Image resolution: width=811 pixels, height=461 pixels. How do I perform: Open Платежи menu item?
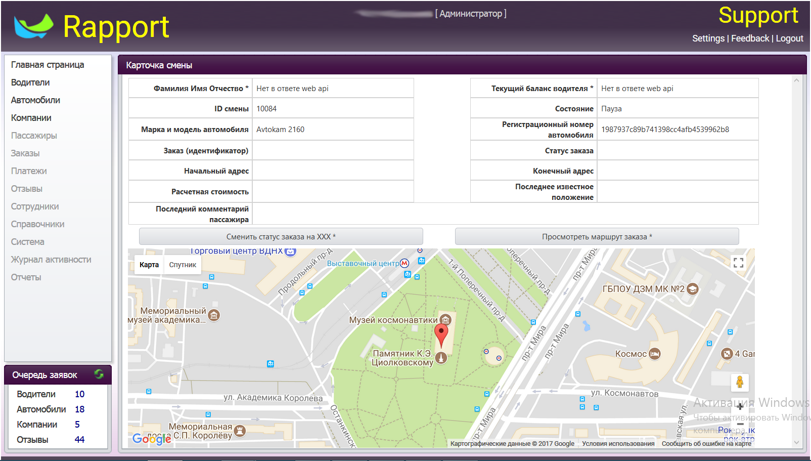tap(29, 171)
